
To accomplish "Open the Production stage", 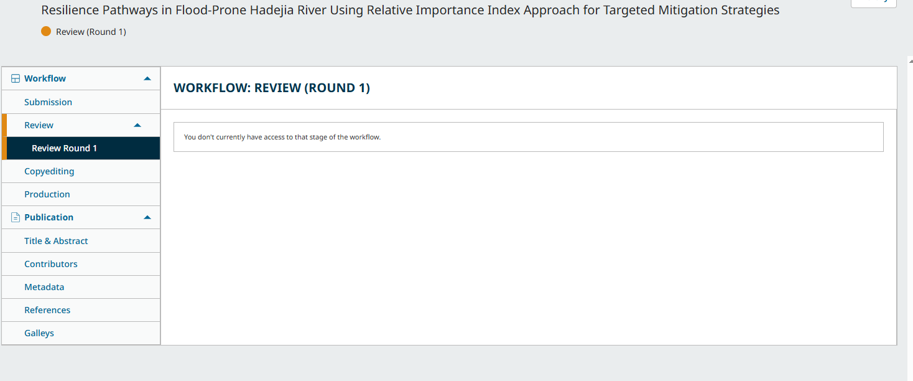I will pos(47,194).
